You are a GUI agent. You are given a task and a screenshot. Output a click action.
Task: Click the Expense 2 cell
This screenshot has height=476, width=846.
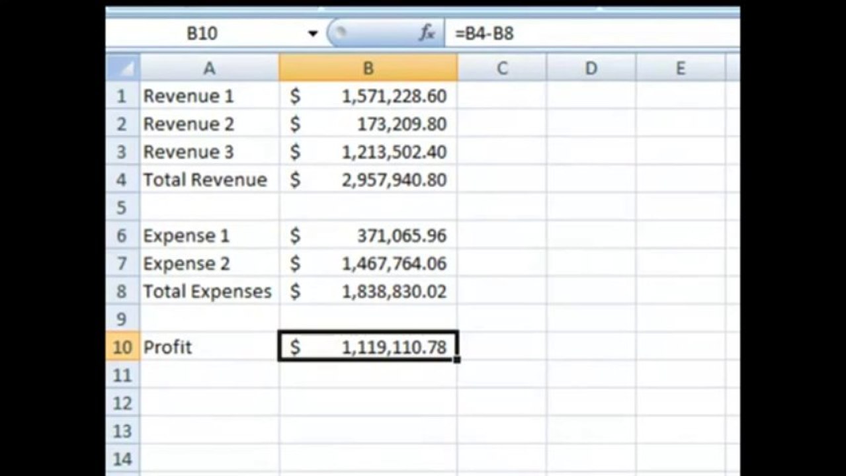[209, 264]
